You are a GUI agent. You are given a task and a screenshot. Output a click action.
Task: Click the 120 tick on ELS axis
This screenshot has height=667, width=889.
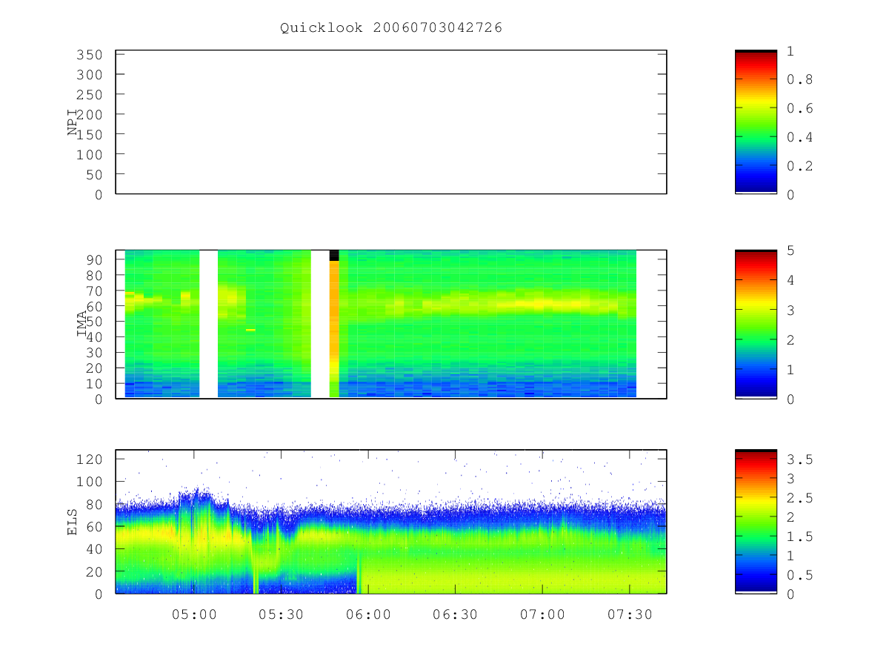pyautogui.click(x=89, y=459)
